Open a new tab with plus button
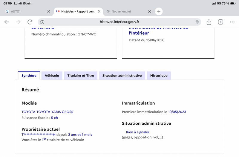 (159, 11)
